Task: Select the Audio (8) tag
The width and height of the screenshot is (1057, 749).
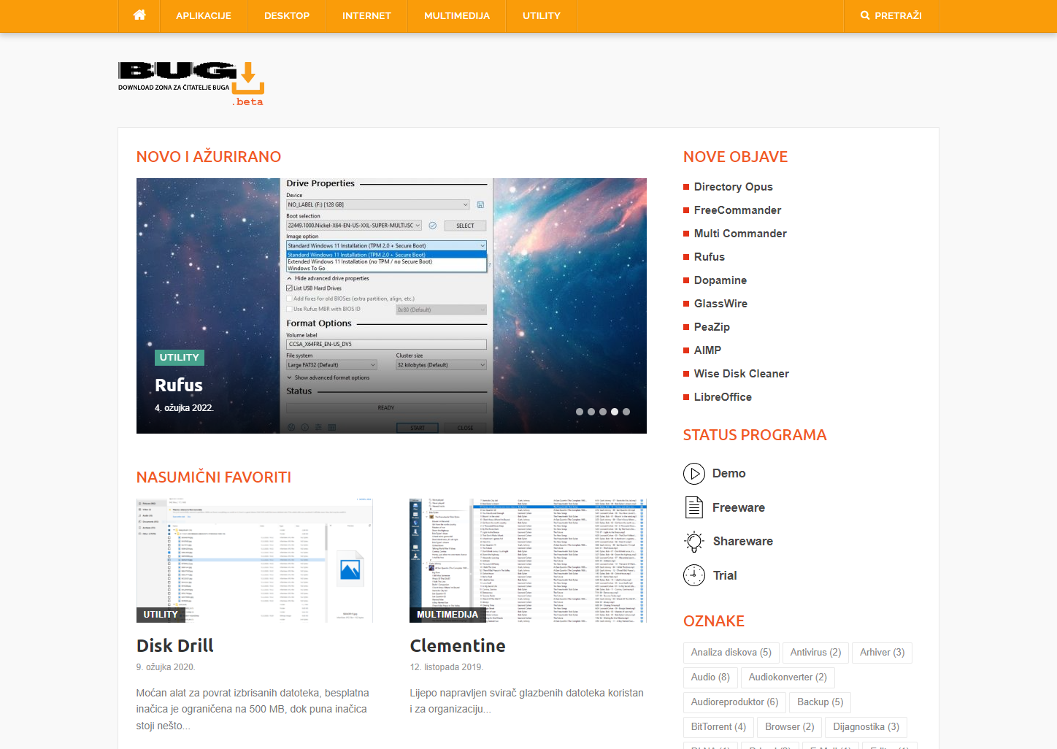Action: point(710,677)
